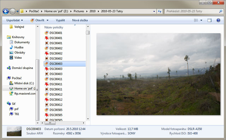
Task: Go back with the blue Back arrow
Action: tap(6, 11)
